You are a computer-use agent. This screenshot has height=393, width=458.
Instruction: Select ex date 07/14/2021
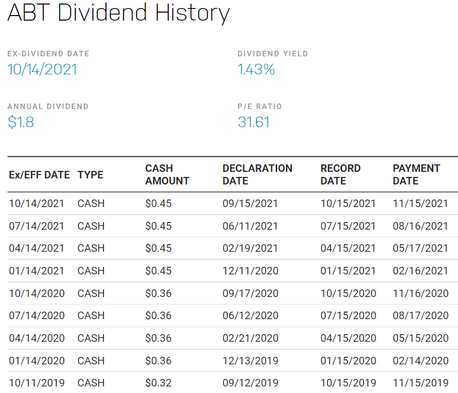pyautogui.click(x=37, y=226)
